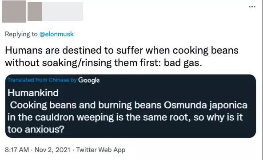Click "Cooking beans and burning beans" text
Screen dimensions: 263x160
86,105
